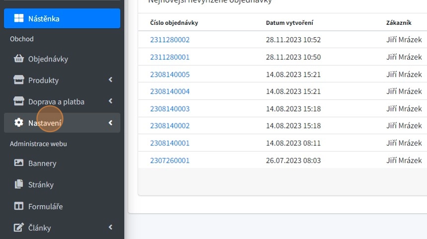Screen dimensions: 427x239
Task: Click the Bannery image icon
Action: pos(19,163)
